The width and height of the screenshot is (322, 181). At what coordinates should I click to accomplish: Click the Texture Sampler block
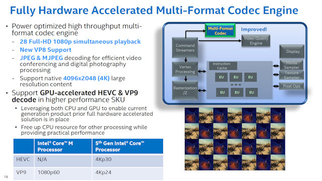tap(291, 75)
